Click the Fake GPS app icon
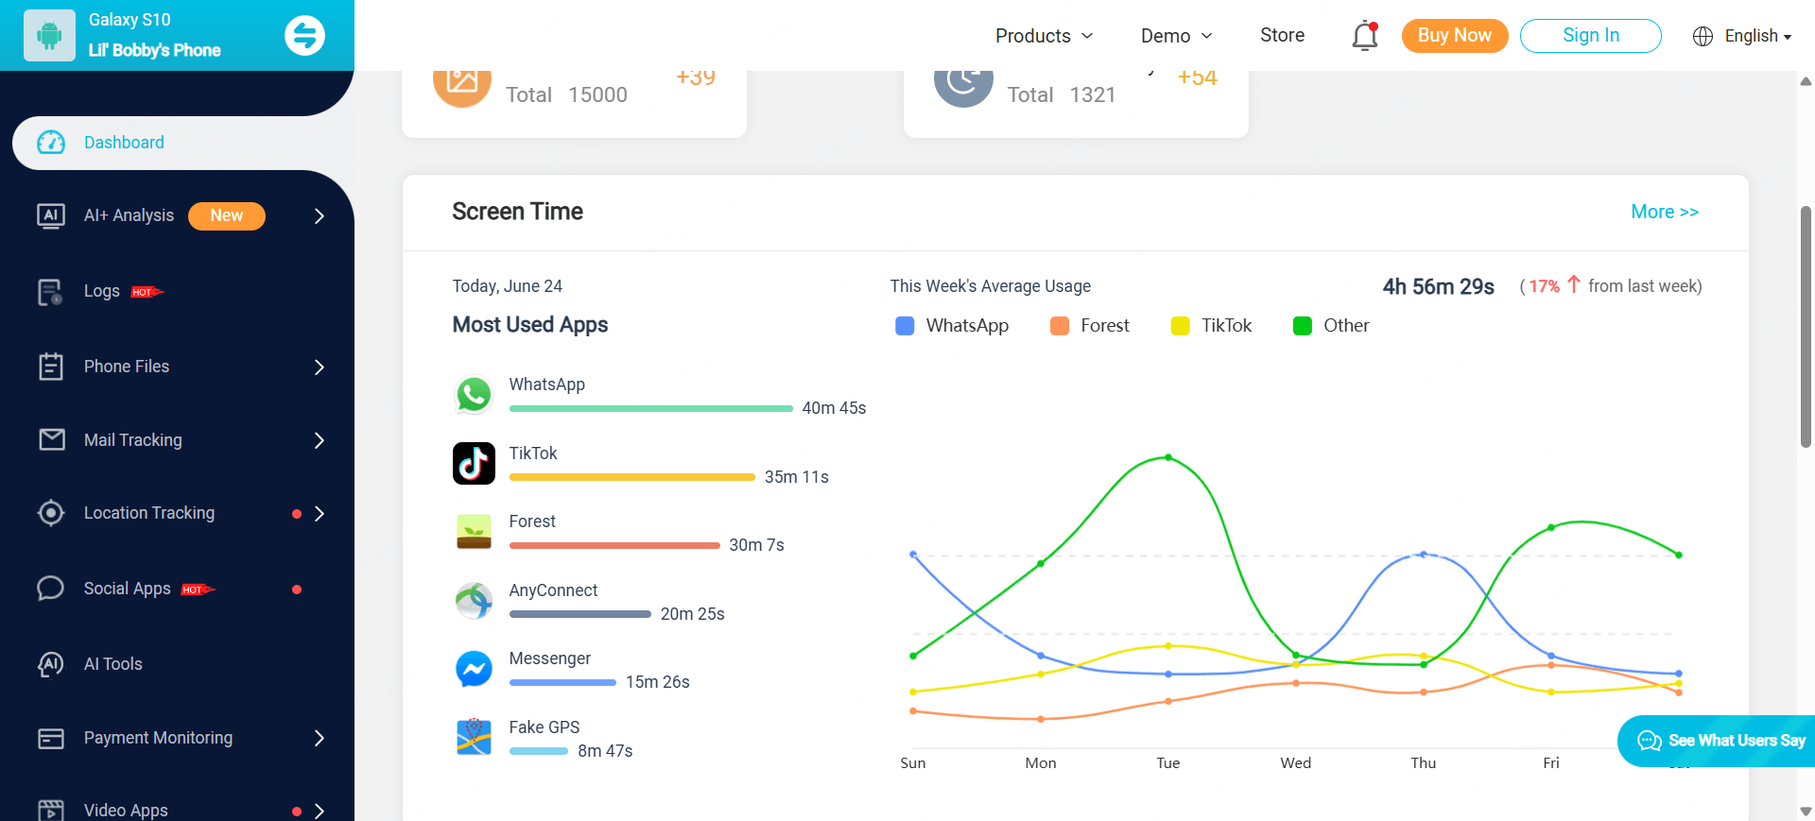Image resolution: width=1815 pixels, height=821 pixels. 474,737
